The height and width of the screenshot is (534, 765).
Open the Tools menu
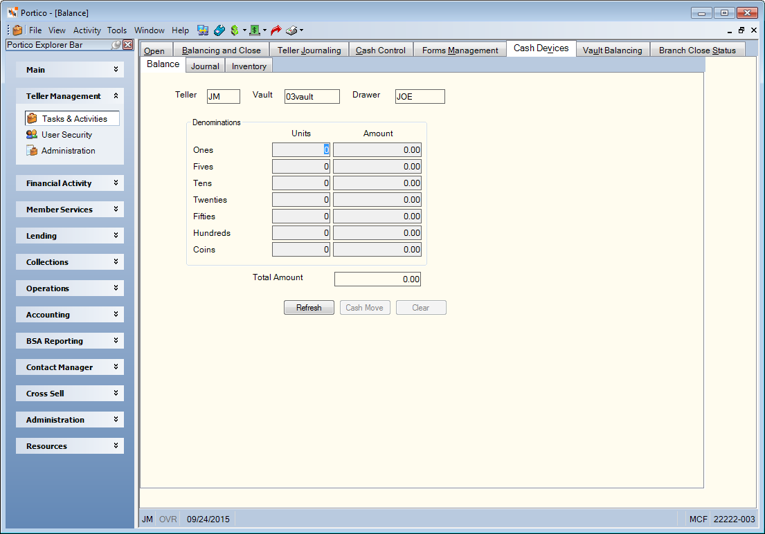pyautogui.click(x=117, y=30)
